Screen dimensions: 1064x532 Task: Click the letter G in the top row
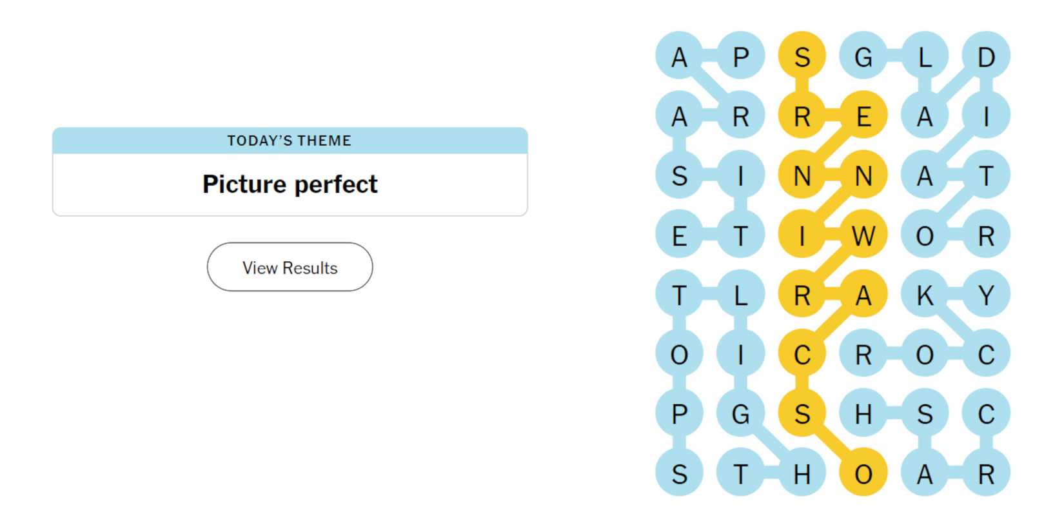point(863,57)
